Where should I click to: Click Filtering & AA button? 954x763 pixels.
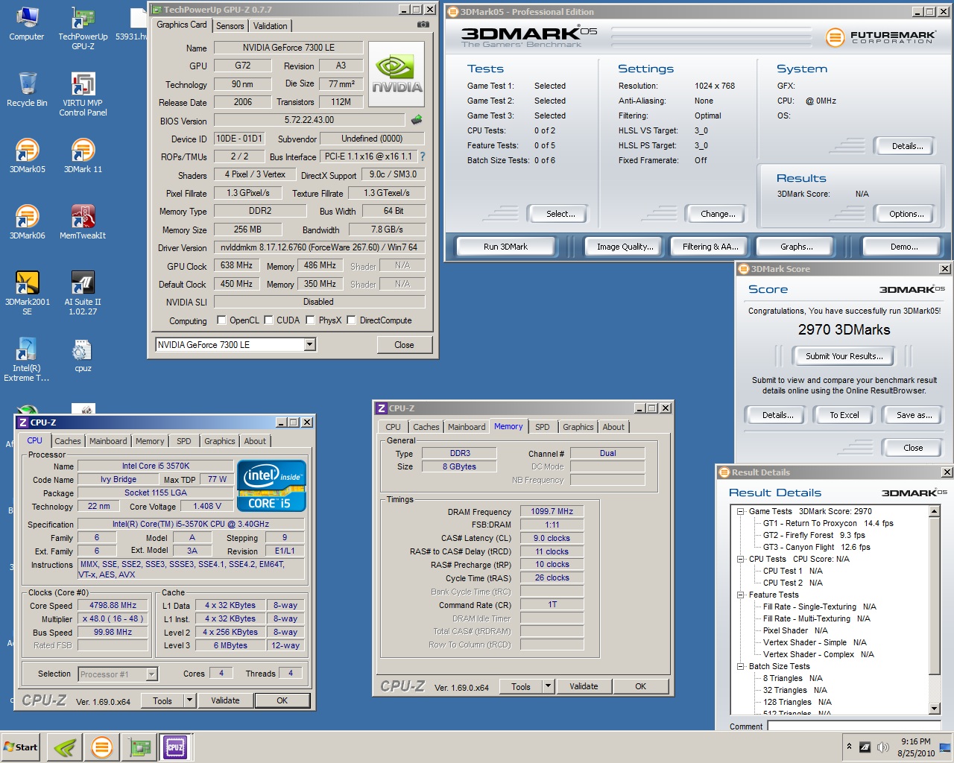(710, 247)
